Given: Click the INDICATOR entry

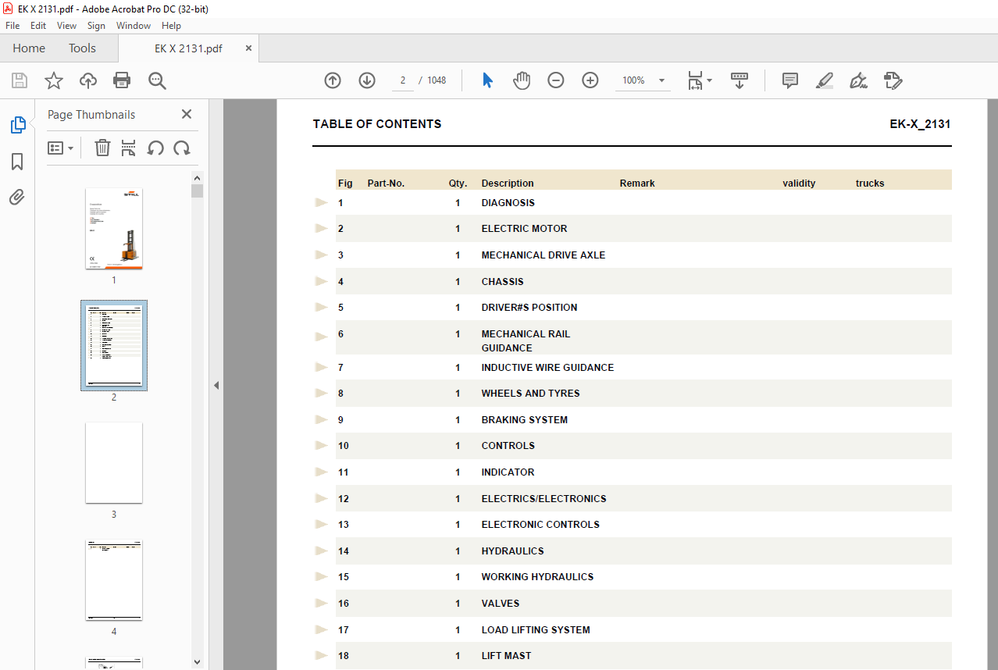Looking at the screenshot, I should click(508, 472).
